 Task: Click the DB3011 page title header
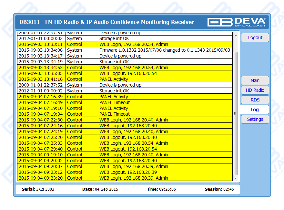[x=107, y=22]
